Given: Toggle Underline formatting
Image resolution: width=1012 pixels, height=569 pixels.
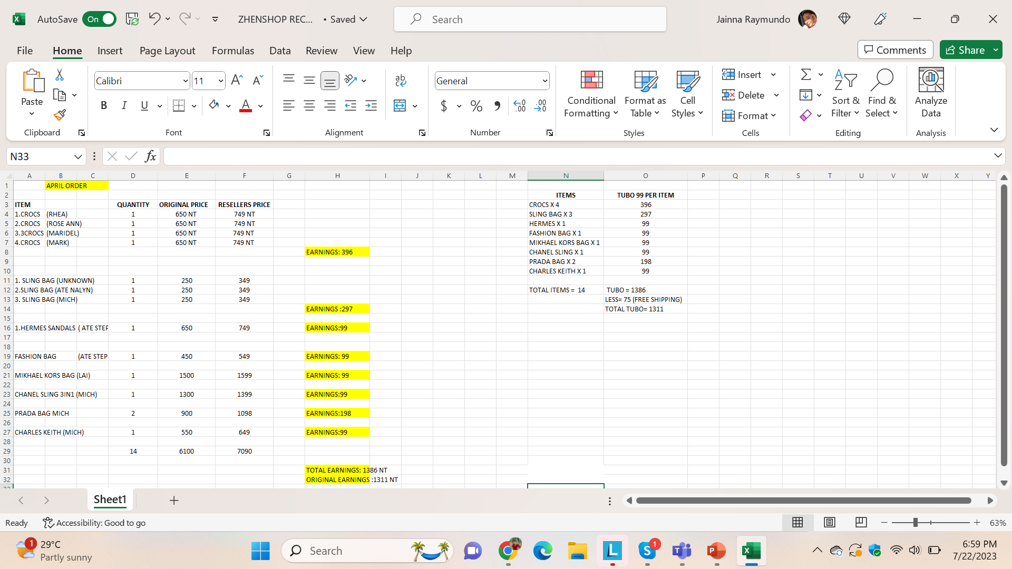Looking at the screenshot, I should pyautogui.click(x=144, y=105).
